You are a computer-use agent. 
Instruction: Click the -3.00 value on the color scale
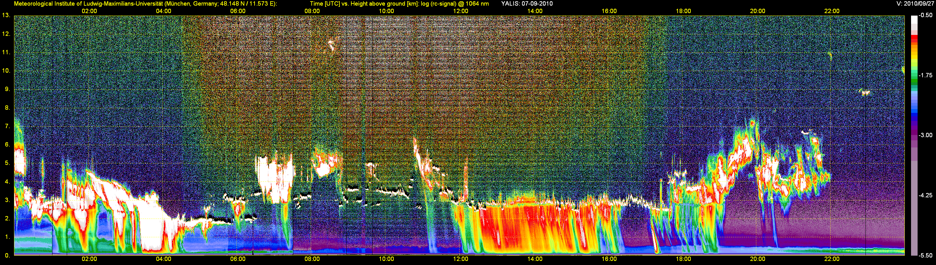coord(926,135)
